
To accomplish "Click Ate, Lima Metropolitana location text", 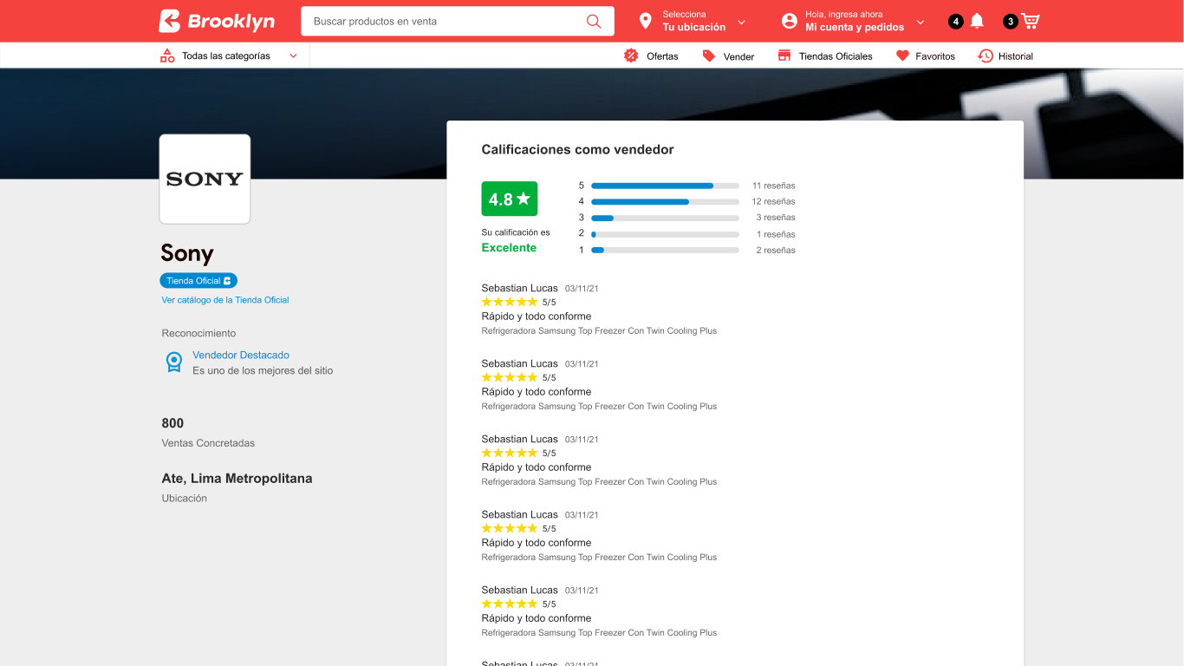I will pos(237,479).
